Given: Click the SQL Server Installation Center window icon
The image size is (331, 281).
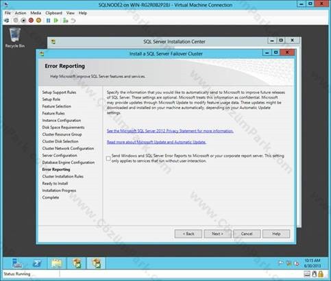Looking at the screenshot, I should [53, 42].
